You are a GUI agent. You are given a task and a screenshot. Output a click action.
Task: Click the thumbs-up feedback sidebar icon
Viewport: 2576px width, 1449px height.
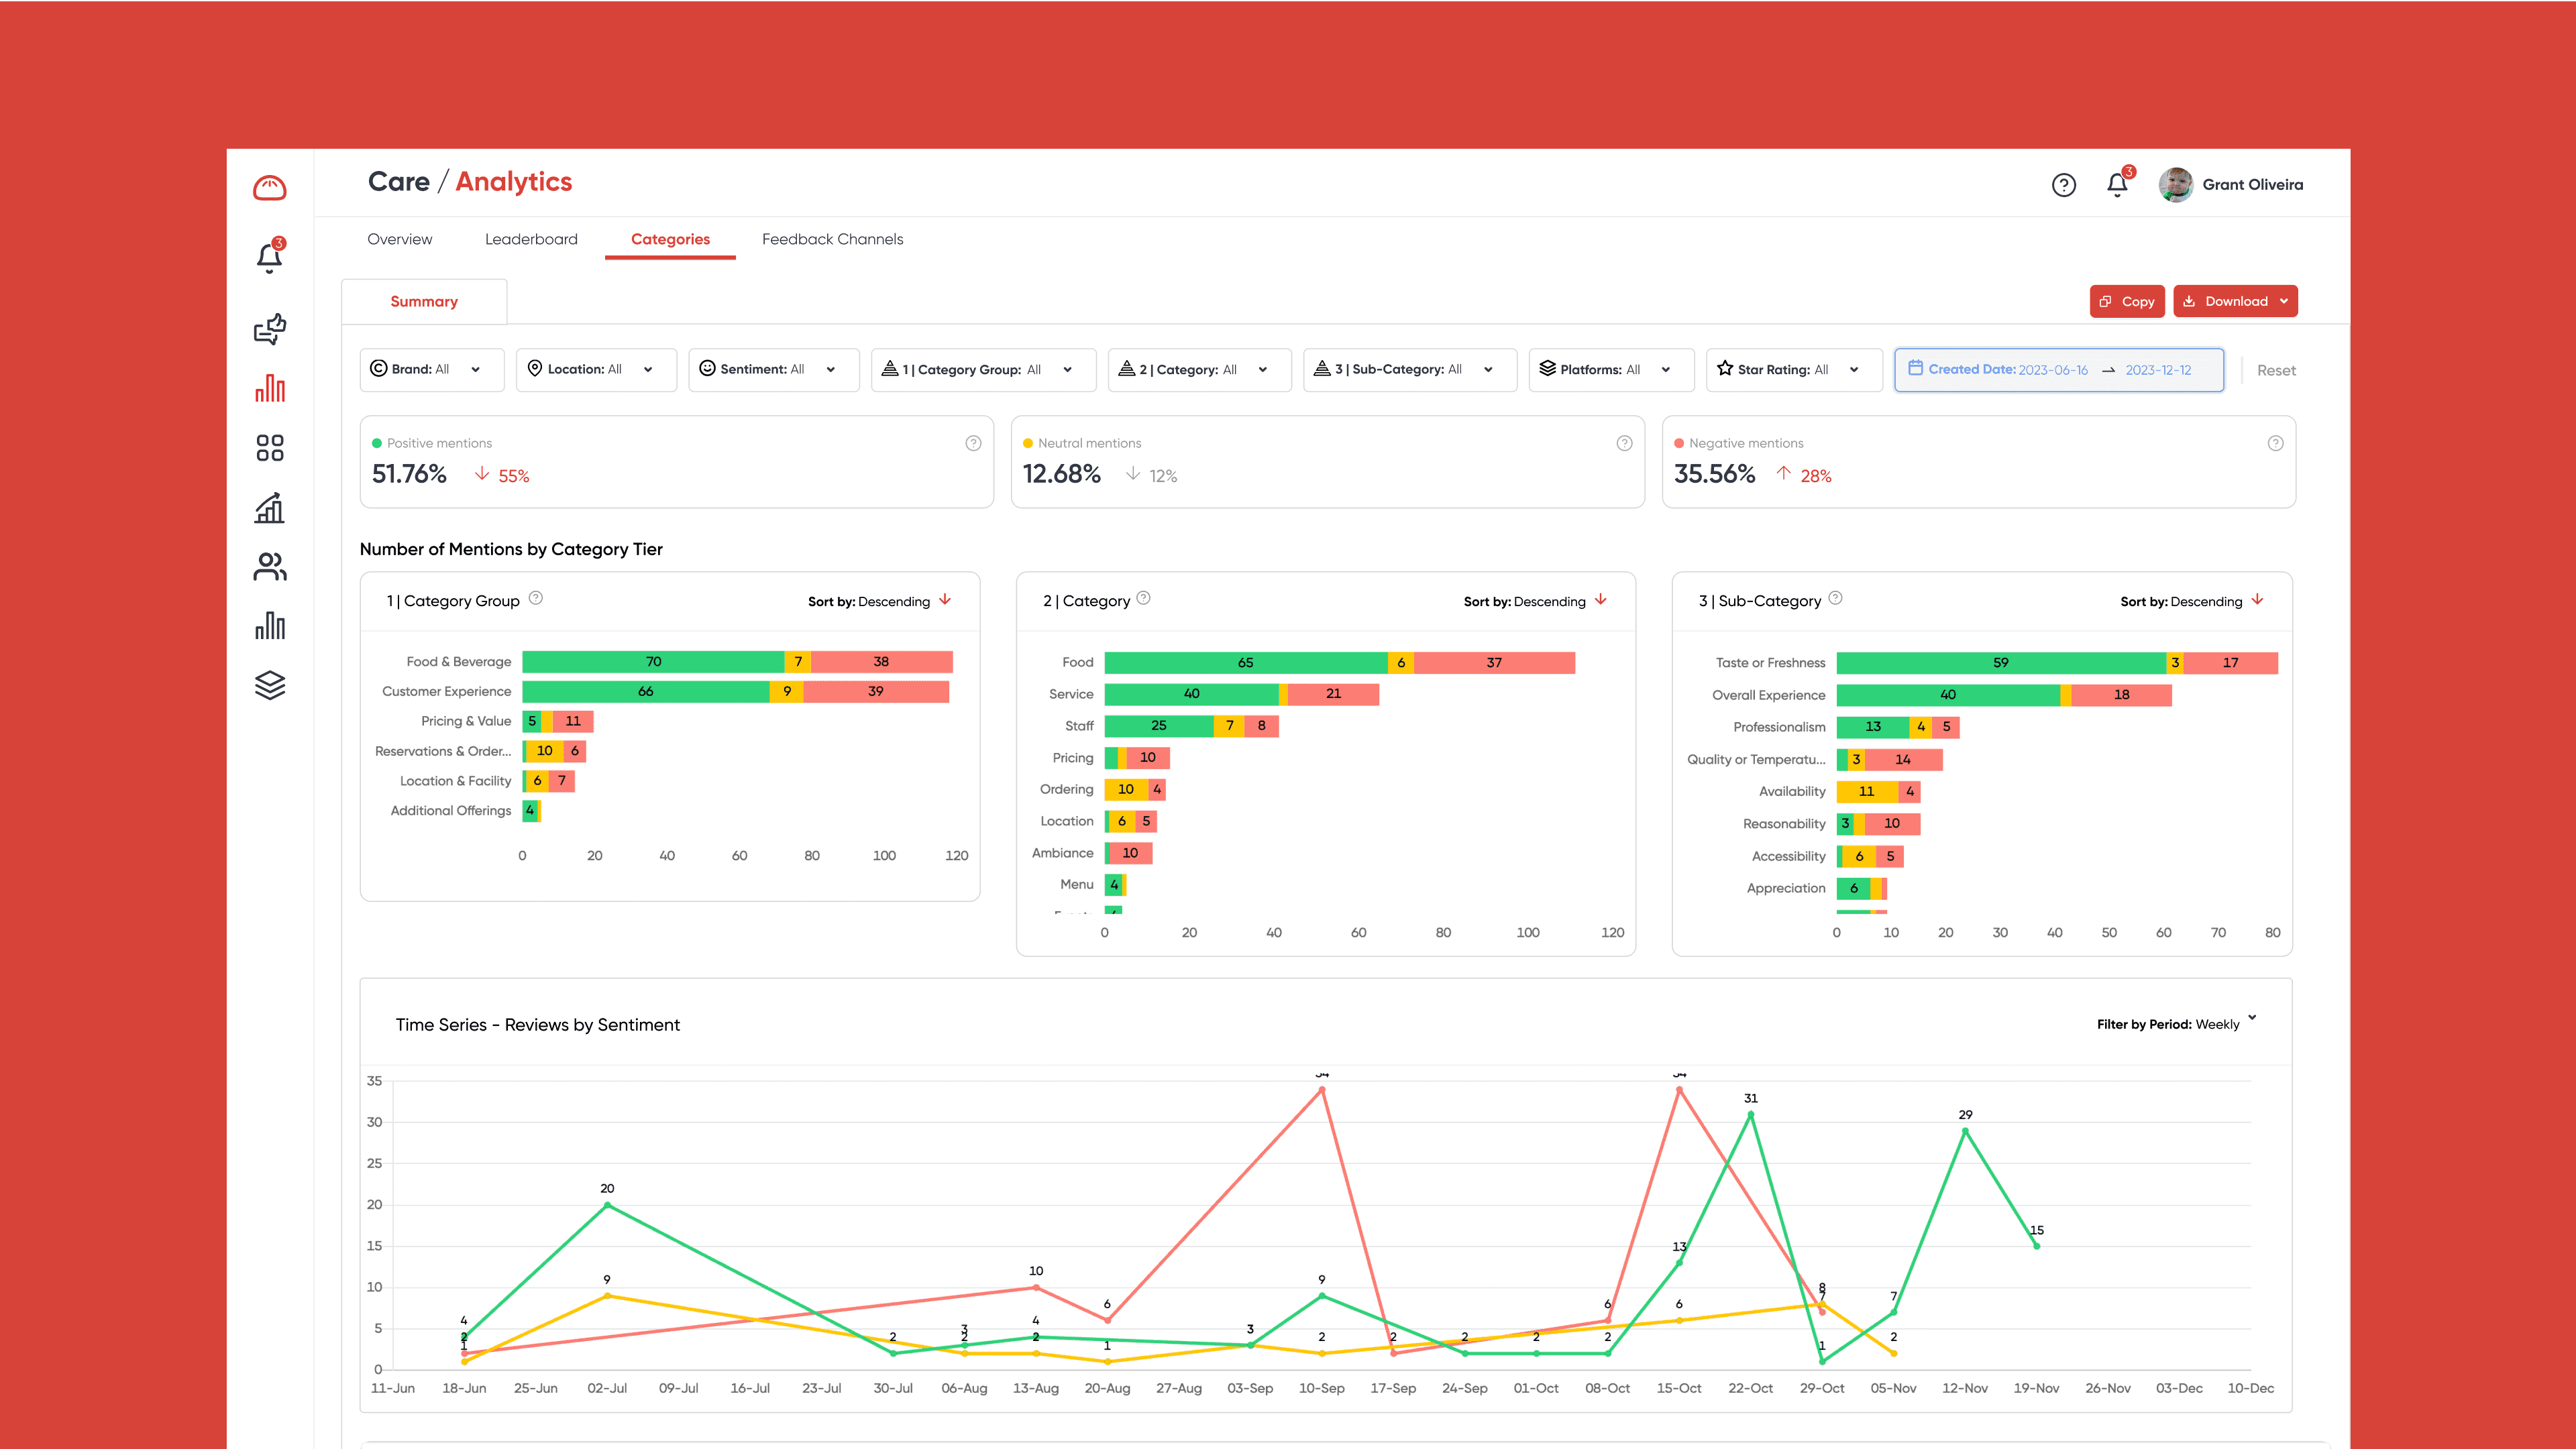coord(269,329)
